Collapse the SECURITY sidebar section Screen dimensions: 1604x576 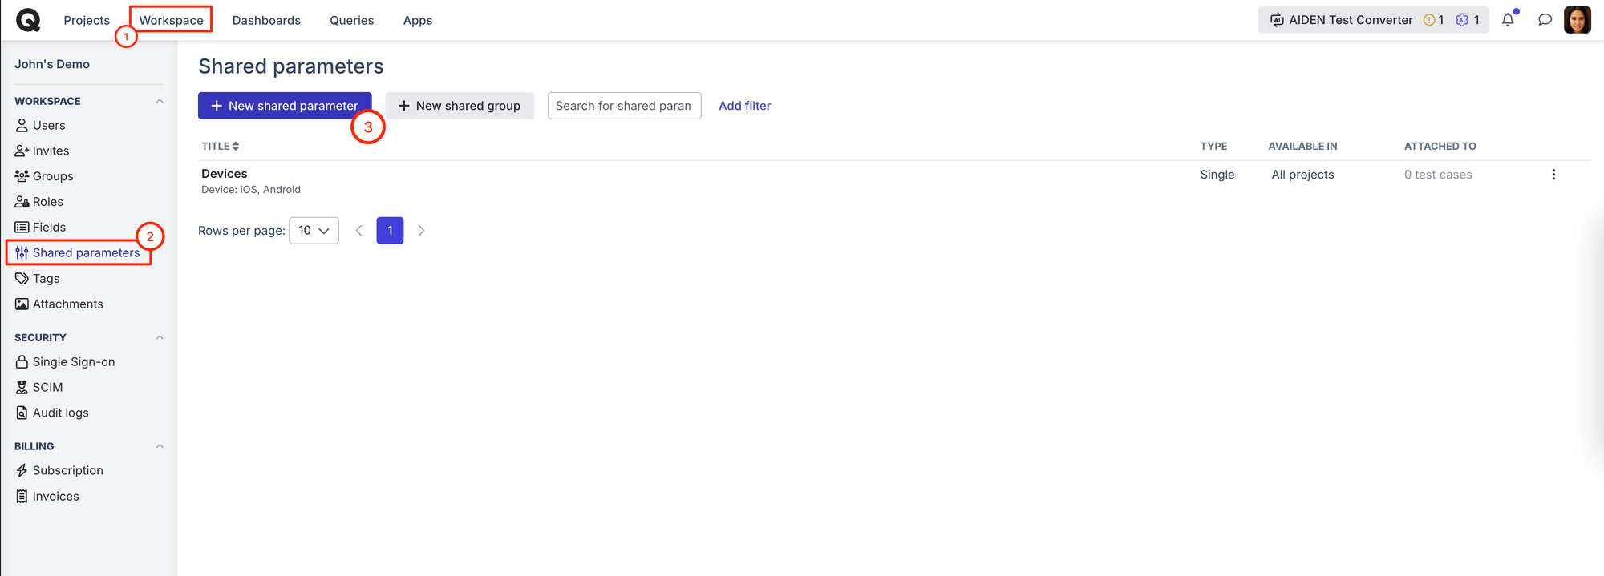[x=160, y=337]
